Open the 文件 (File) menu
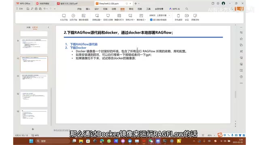 tap(19, 9)
